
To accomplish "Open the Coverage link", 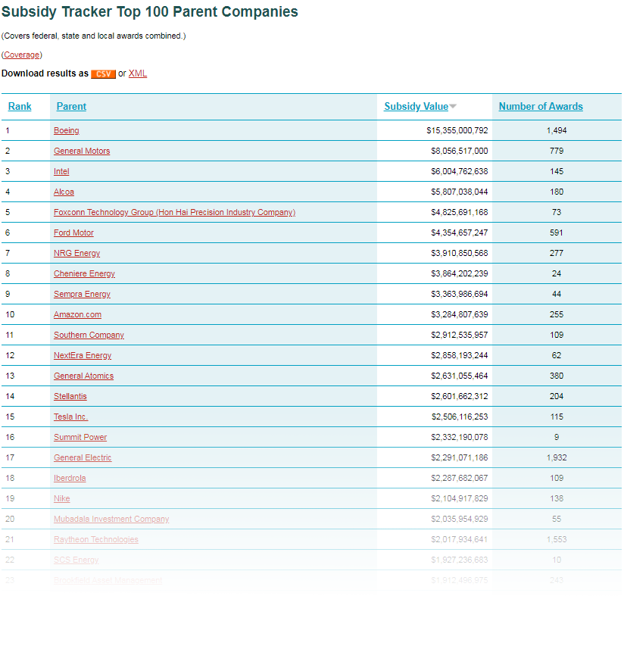I will tap(22, 55).
